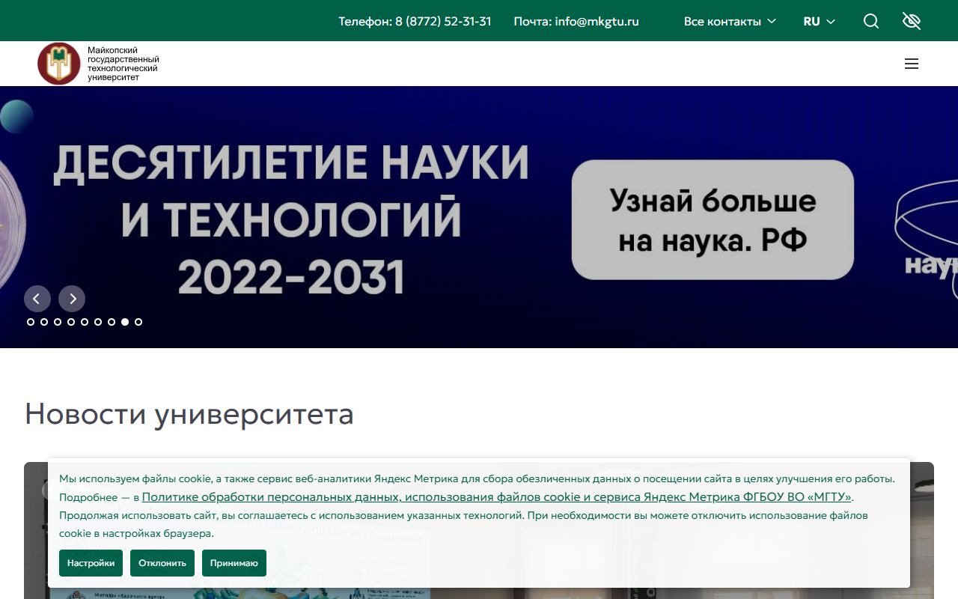
Task: Select the third slider pagination dot
Action: (x=58, y=322)
